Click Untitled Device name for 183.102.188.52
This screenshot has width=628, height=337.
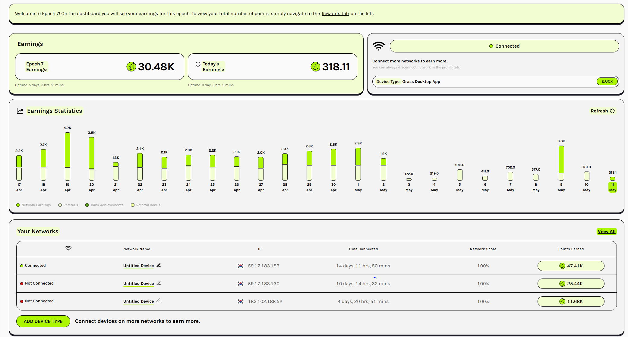[x=138, y=301]
